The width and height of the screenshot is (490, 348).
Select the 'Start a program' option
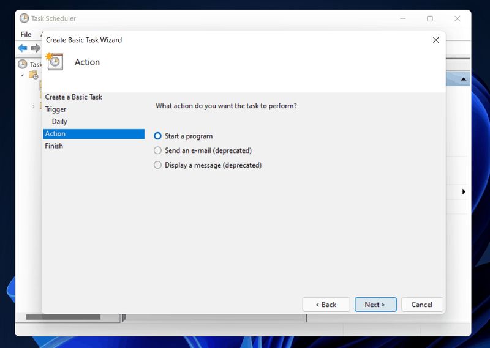[x=158, y=136]
